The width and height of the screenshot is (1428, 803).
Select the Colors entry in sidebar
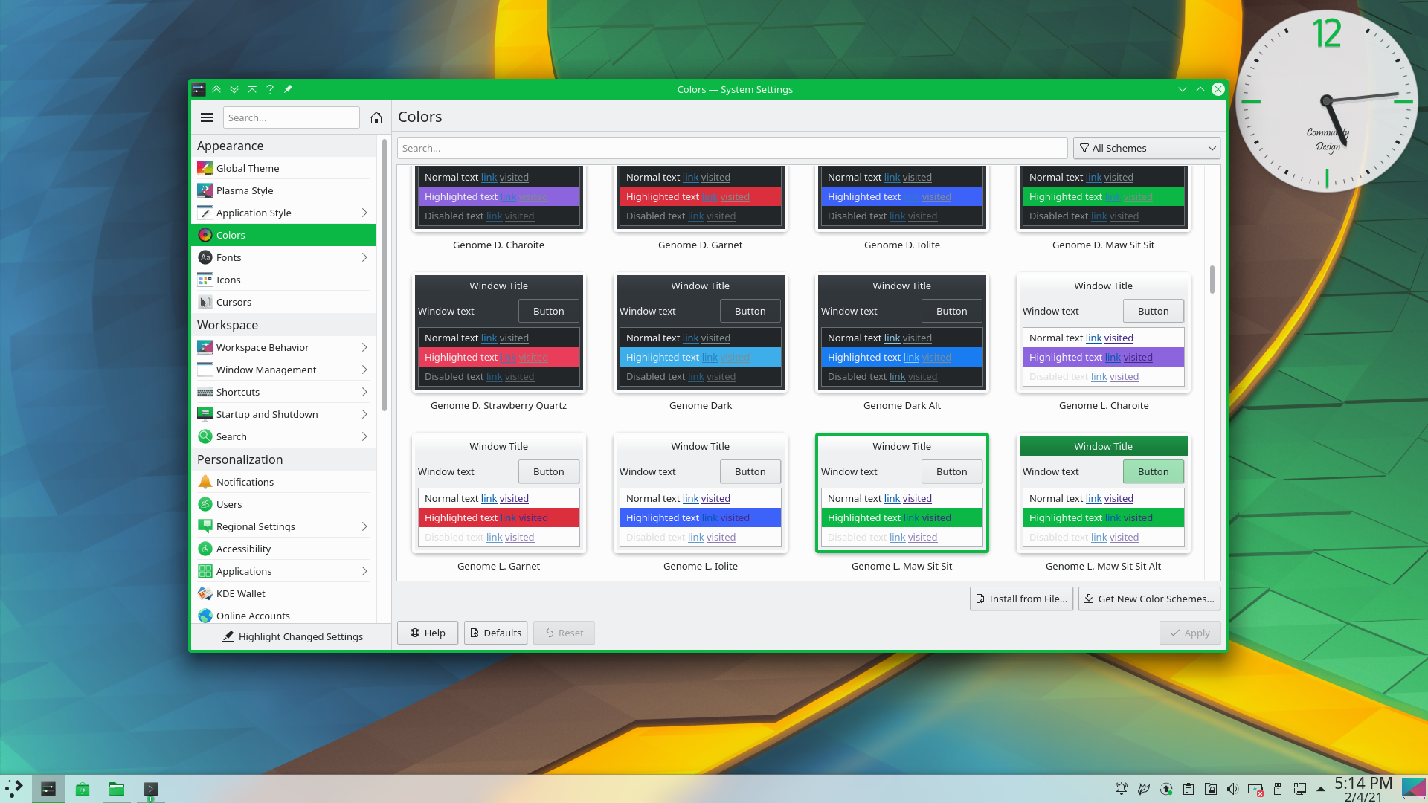(283, 235)
